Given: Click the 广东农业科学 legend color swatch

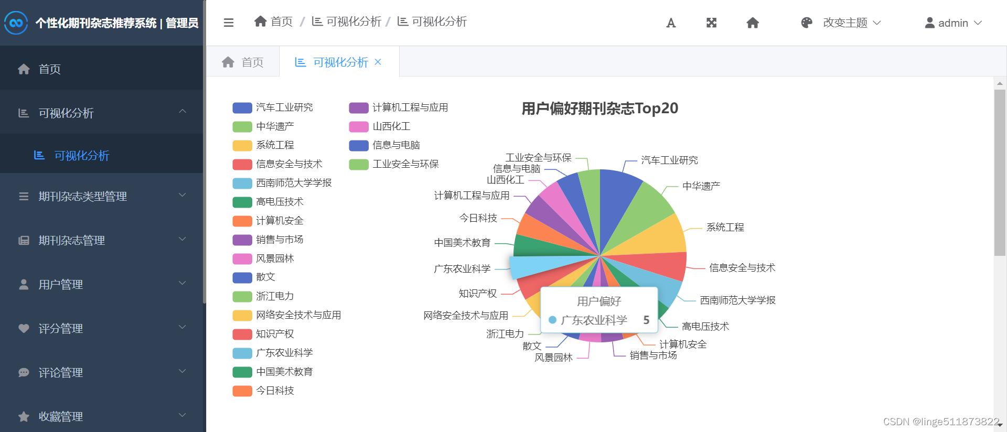Looking at the screenshot, I should coord(242,353).
